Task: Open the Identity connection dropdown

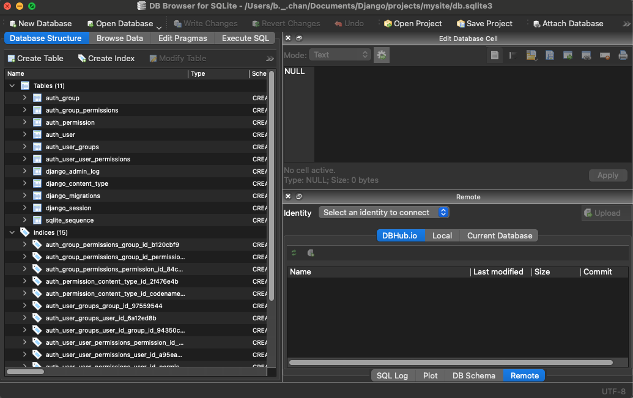Action: (384, 212)
